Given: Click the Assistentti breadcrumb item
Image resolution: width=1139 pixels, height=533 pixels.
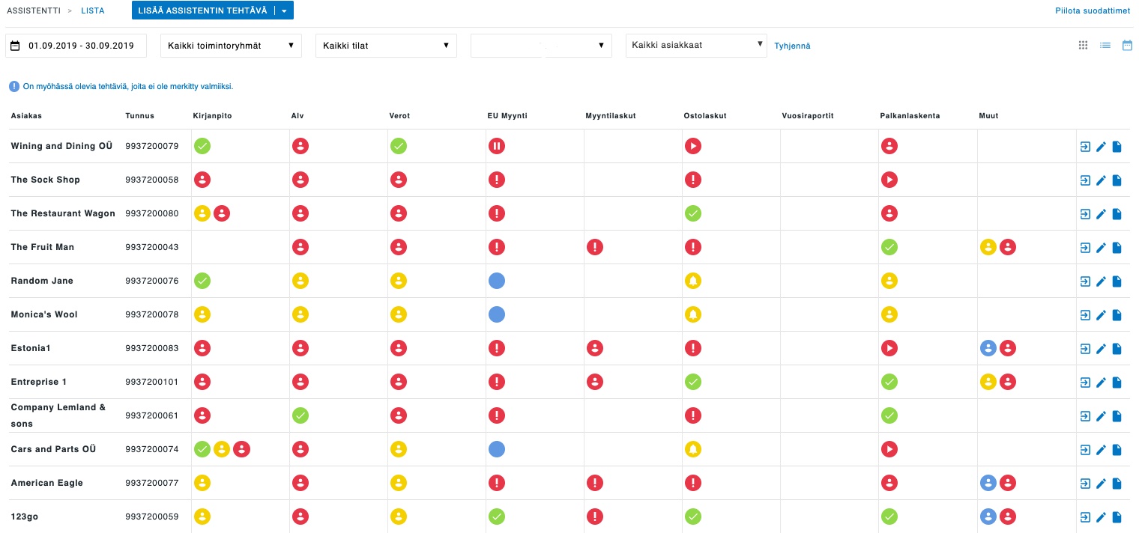Looking at the screenshot, I should coord(33,11).
